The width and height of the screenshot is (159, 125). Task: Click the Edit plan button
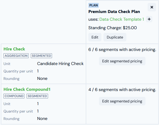tap(95, 37)
